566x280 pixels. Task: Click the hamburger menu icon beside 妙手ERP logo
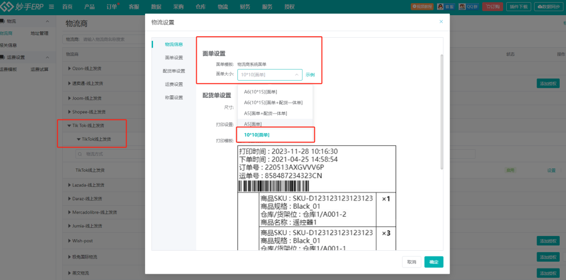[x=51, y=7]
